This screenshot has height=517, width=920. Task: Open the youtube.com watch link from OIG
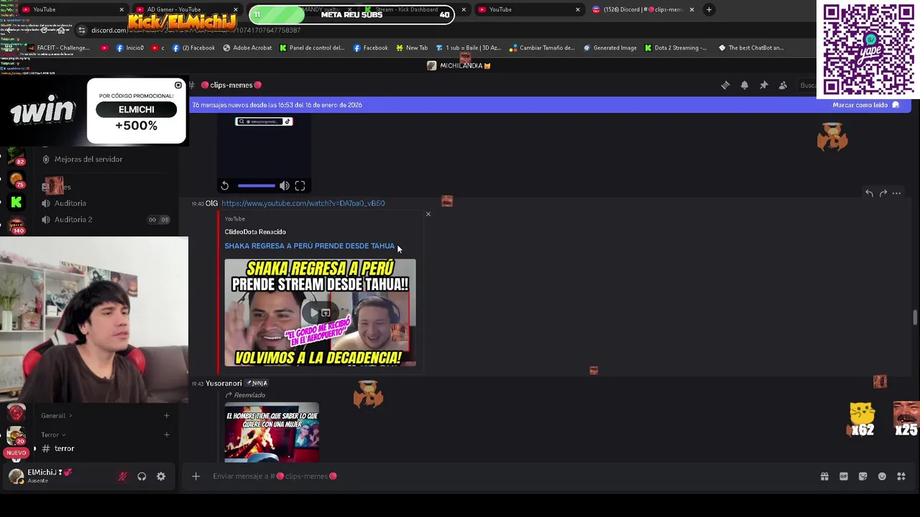(303, 203)
